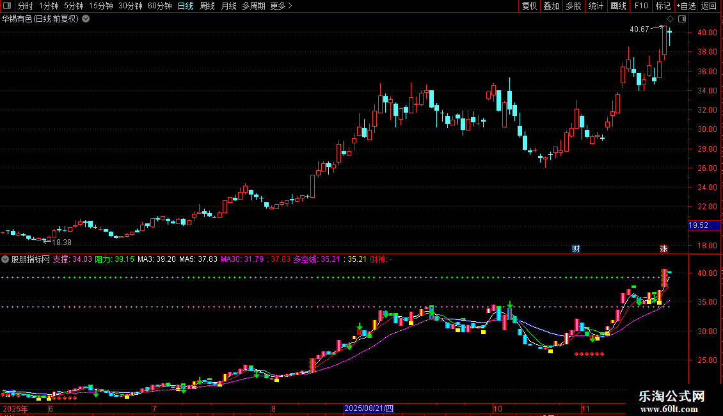Viewport: 723px width, 416px height.
Task: Click the diamond icon above the chart
Action: (671, 19)
